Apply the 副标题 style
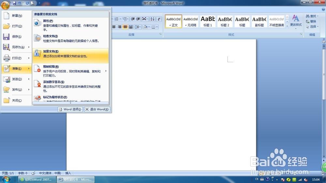Image resolution: width=326 pixels, height=183 pixels. [x=259, y=21]
